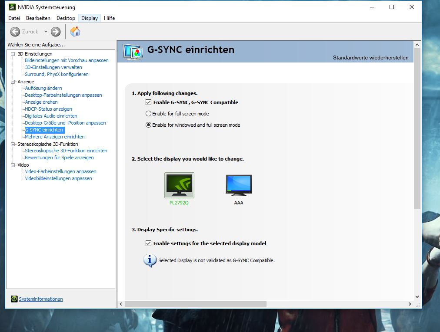Screen dimensions: 440x332
Task: Open the Hilfe menu
Action: click(x=109, y=18)
